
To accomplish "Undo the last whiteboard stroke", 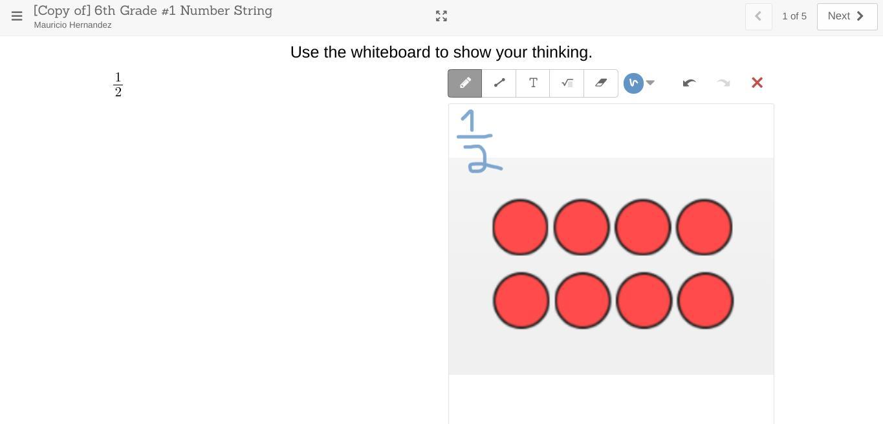I will coord(689,83).
